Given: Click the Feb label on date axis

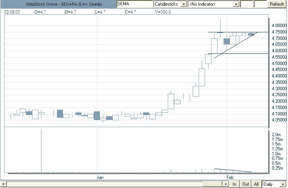Looking at the screenshot, I should click(x=230, y=177).
